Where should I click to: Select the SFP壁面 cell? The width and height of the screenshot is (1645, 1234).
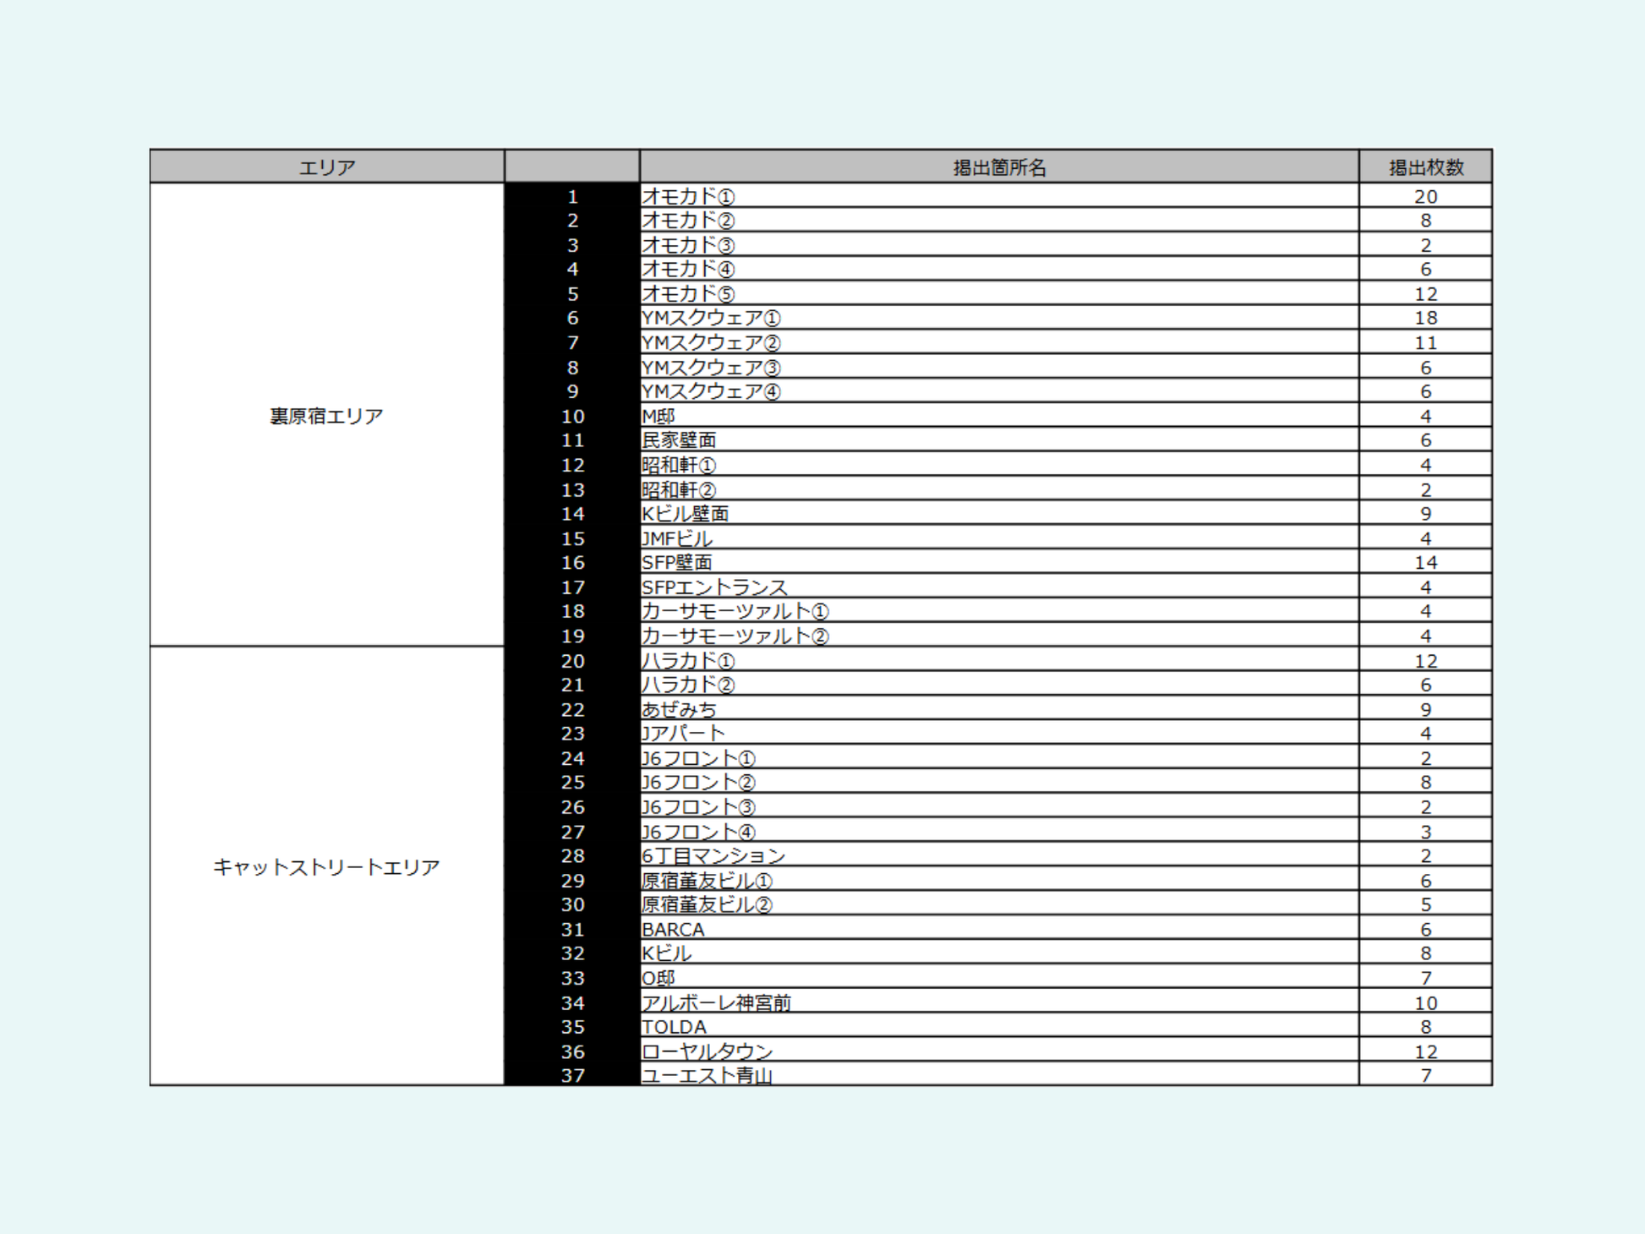999,562
